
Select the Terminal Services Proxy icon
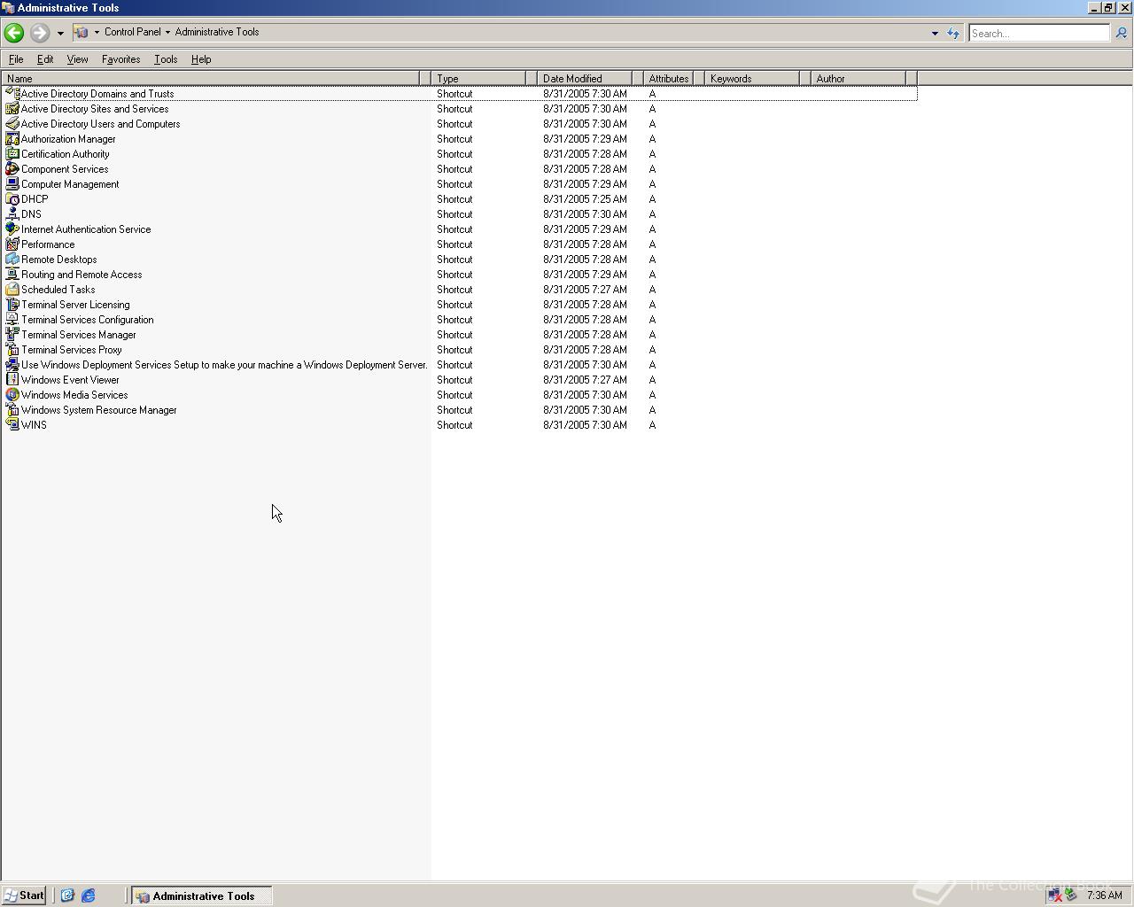point(12,350)
